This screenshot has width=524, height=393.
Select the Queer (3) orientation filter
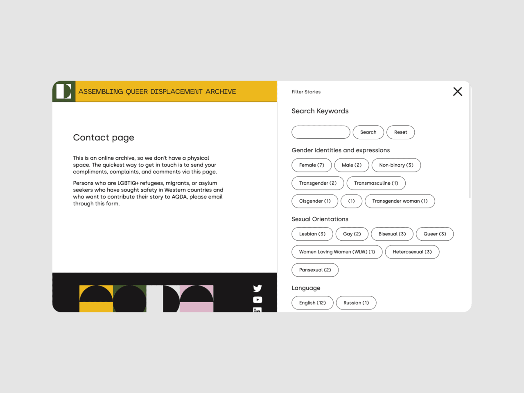click(435, 234)
